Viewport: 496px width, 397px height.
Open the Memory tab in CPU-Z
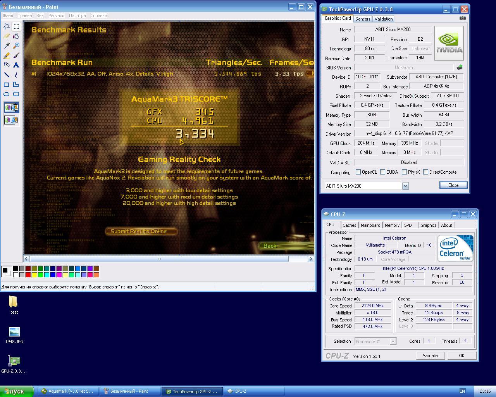pyautogui.click(x=392, y=225)
